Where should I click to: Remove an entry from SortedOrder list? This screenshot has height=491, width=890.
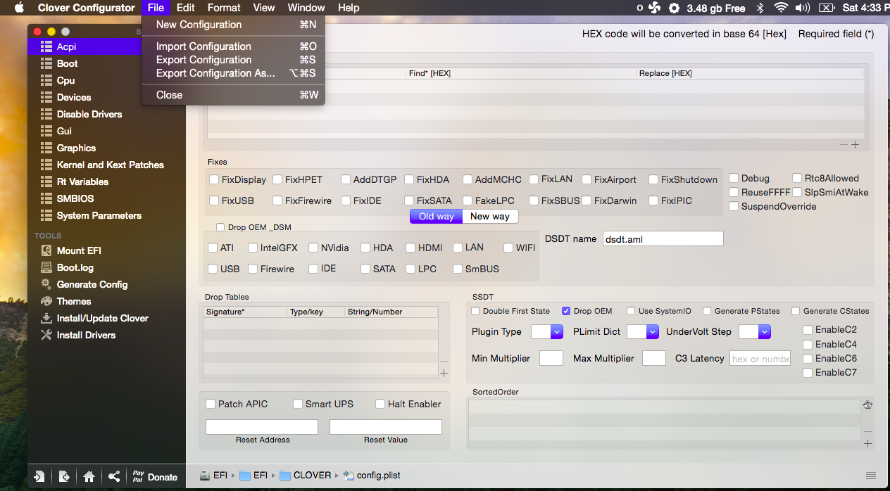point(868,431)
